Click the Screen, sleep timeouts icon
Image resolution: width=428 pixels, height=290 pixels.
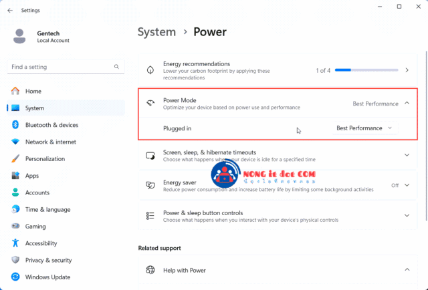pyautogui.click(x=150, y=156)
